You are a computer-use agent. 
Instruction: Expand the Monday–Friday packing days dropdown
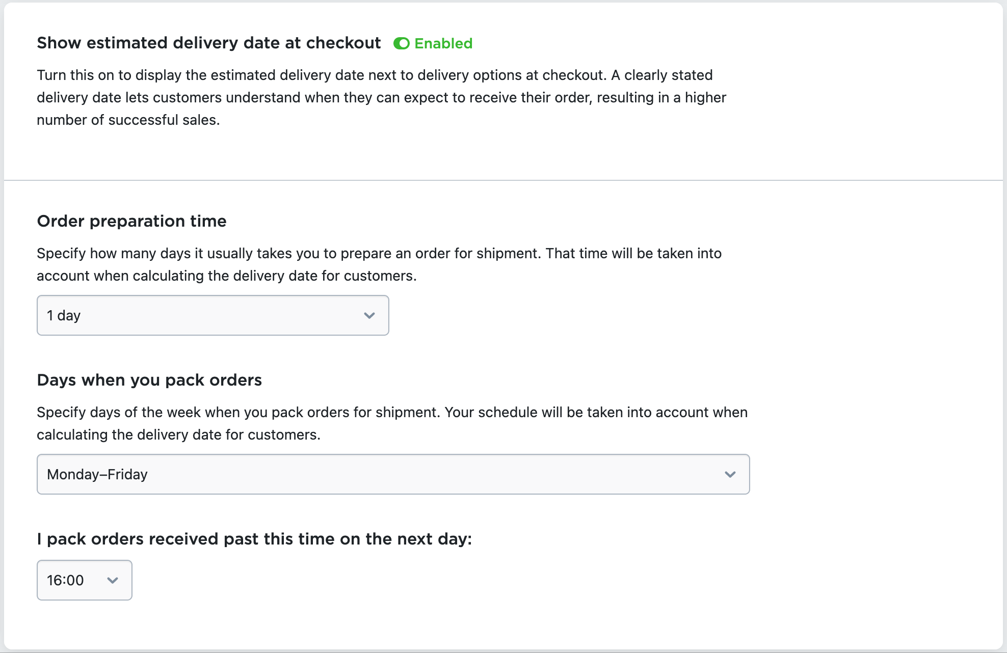click(393, 474)
